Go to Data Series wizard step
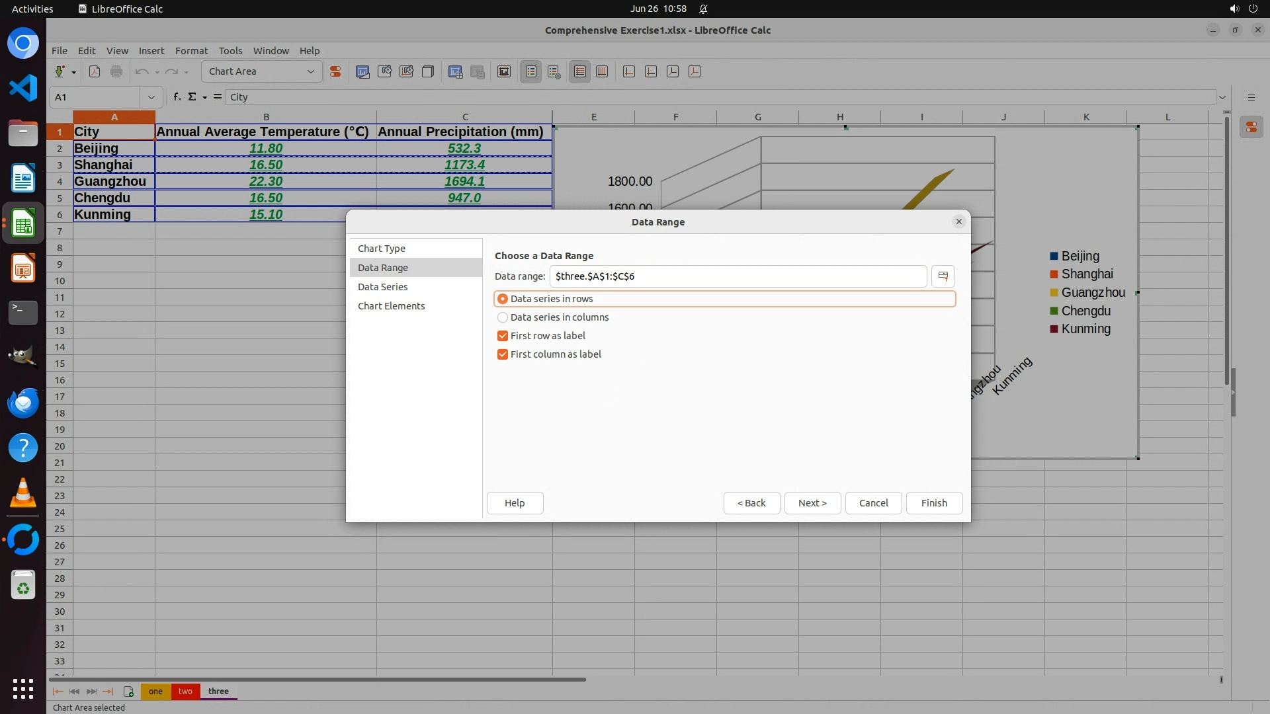Screen dimensions: 1270x714 coord(382,287)
